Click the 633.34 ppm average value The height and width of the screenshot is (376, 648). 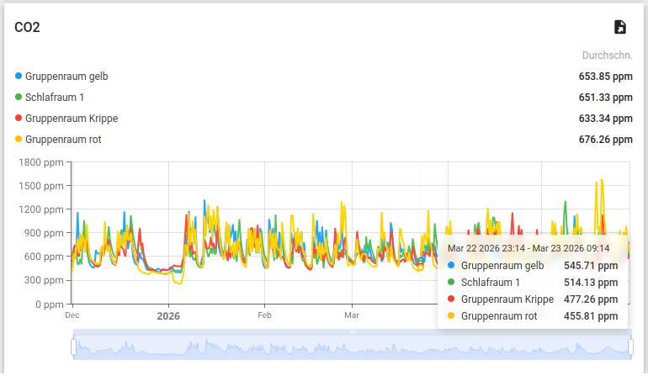coord(605,119)
